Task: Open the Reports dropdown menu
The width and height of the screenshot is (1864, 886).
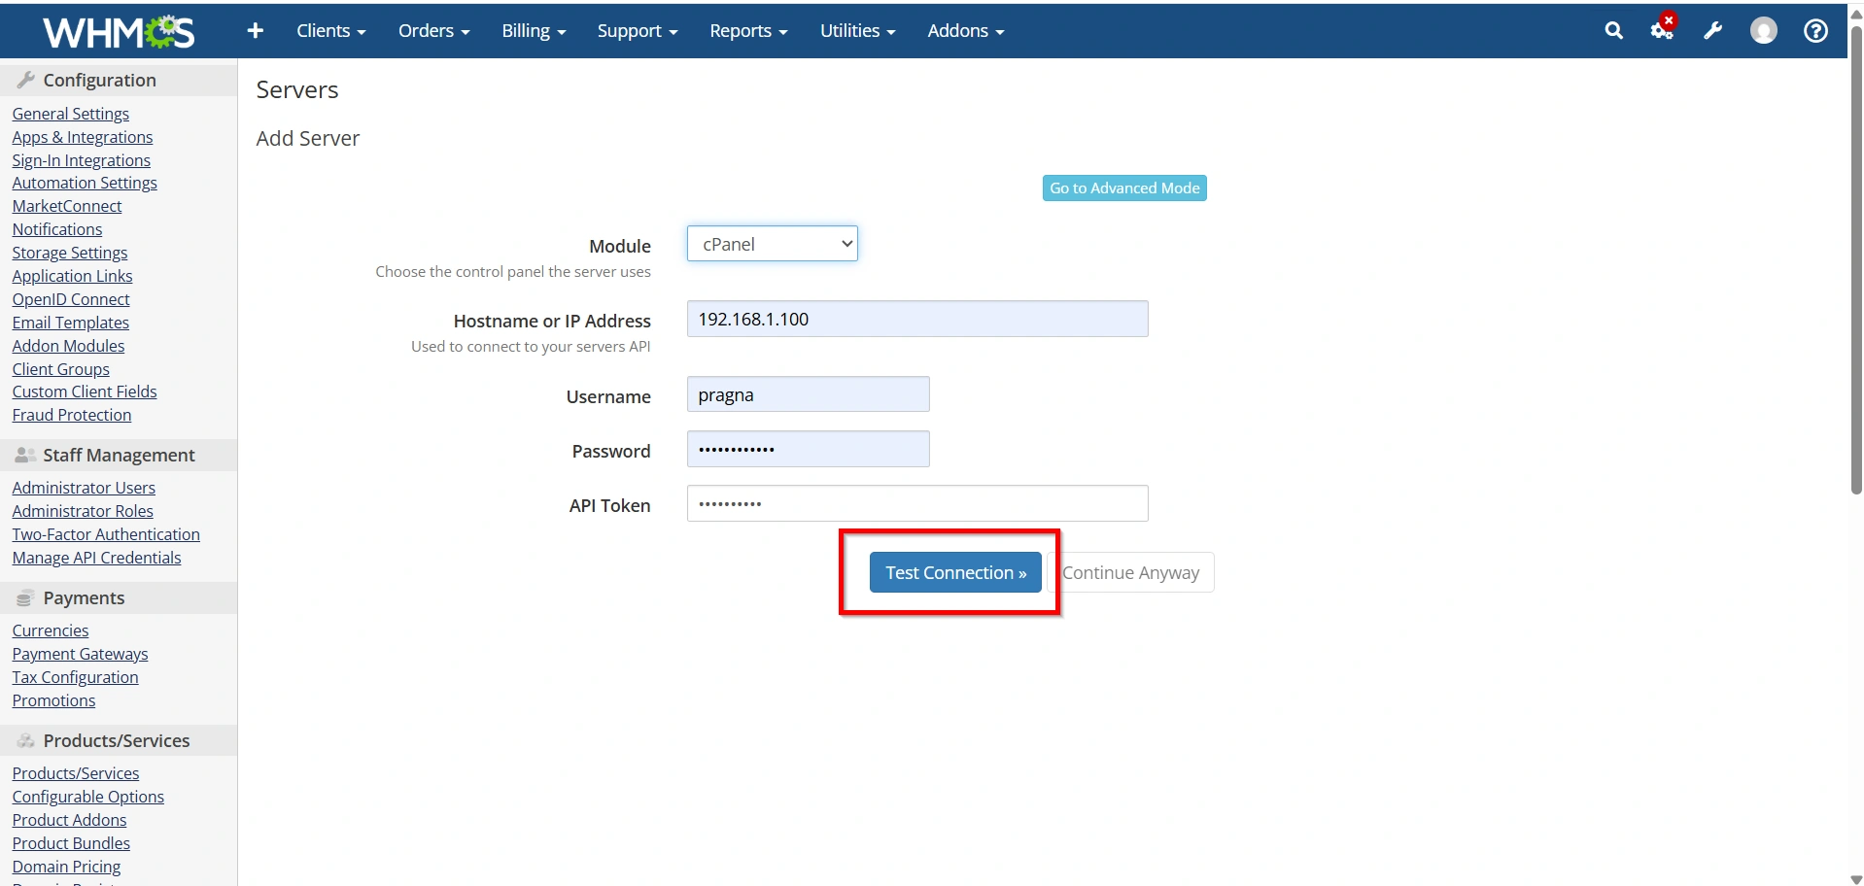Action: coord(748,31)
